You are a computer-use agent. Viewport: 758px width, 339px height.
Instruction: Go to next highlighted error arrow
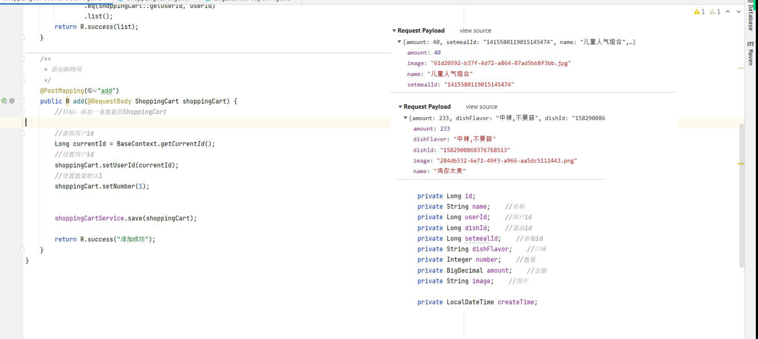click(x=739, y=12)
